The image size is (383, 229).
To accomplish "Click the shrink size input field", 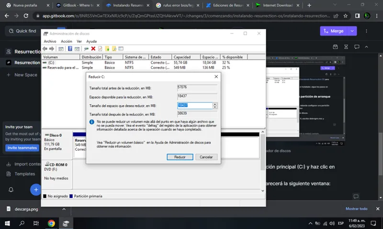I will 194,106.
